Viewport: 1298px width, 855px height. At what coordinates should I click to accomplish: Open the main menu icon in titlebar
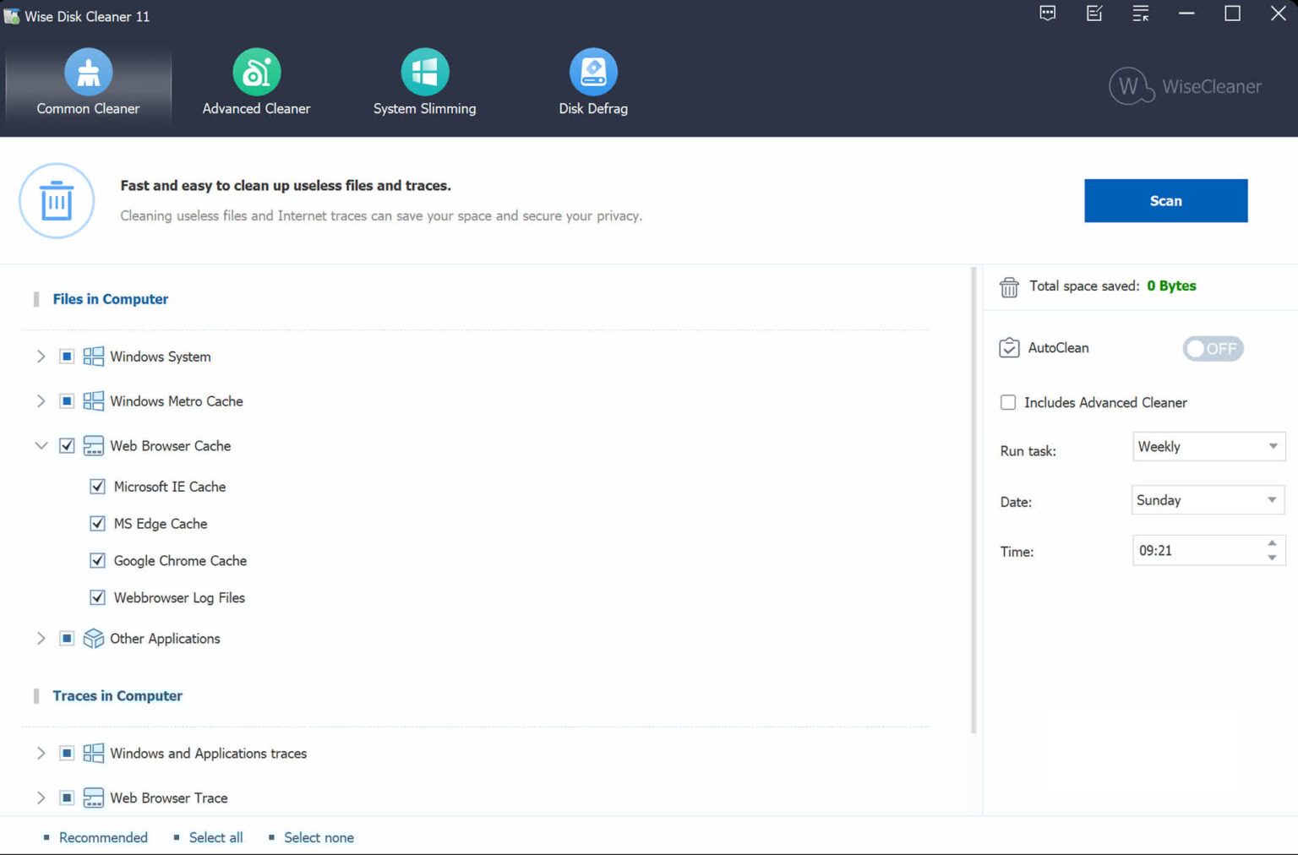1140,14
